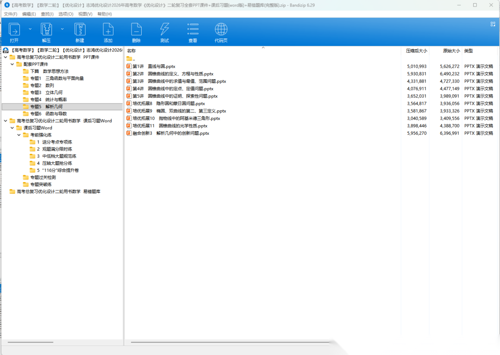
Task: Open the dropdown arrow next to 打开
Action: point(31,29)
